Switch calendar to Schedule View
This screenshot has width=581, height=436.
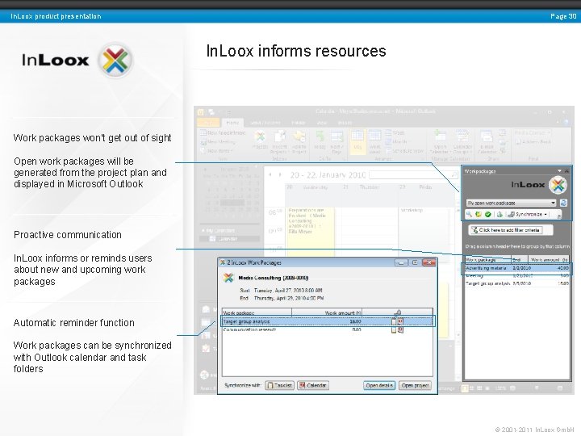[404, 151]
